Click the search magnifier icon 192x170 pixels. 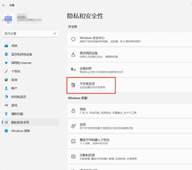point(55,33)
